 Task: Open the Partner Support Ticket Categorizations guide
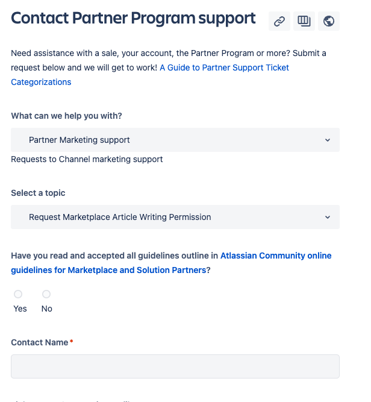pos(224,68)
